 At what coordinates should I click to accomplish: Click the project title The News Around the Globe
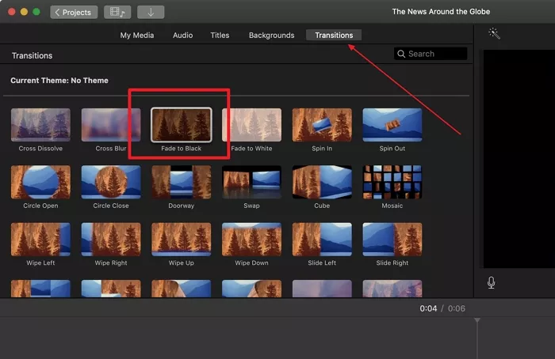point(441,12)
